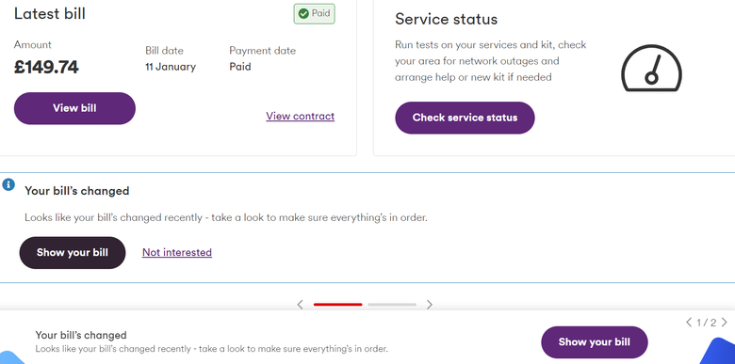Click the green Paid checkmark badge
This screenshot has width=735, height=364.
click(x=314, y=13)
